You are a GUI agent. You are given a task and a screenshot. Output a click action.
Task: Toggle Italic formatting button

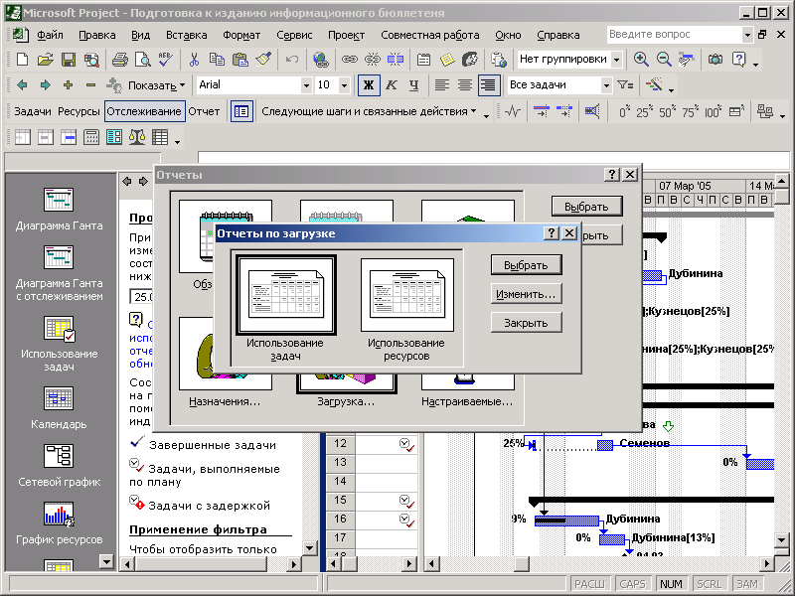(x=391, y=85)
